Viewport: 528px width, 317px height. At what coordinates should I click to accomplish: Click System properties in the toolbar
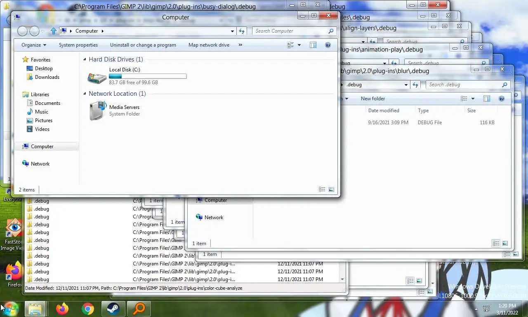(x=78, y=45)
